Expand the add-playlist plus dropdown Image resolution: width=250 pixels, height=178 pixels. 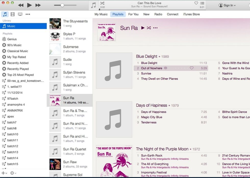click(x=6, y=173)
